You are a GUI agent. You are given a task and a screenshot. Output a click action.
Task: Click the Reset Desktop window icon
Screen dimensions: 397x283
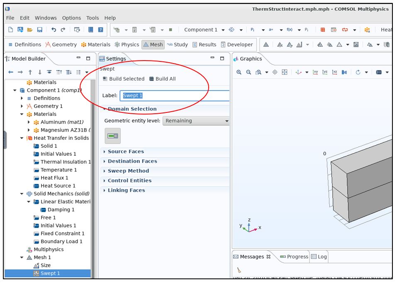tap(77, 29)
